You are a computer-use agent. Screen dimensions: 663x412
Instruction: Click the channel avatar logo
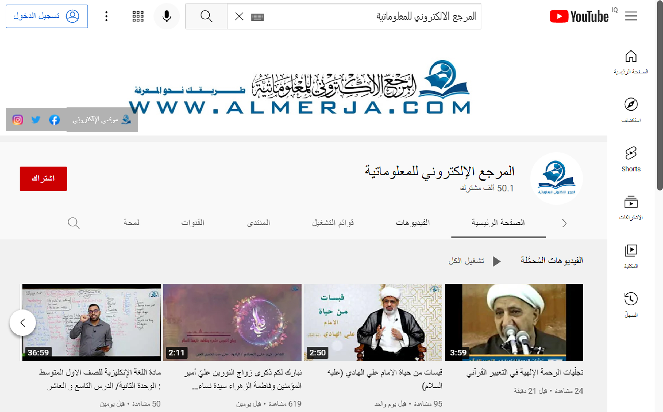click(x=556, y=178)
